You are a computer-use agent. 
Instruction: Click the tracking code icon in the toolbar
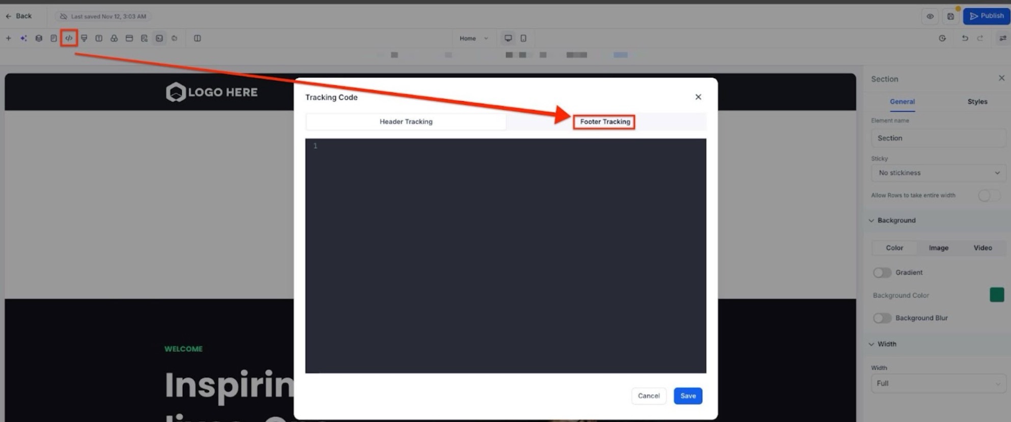click(x=69, y=38)
